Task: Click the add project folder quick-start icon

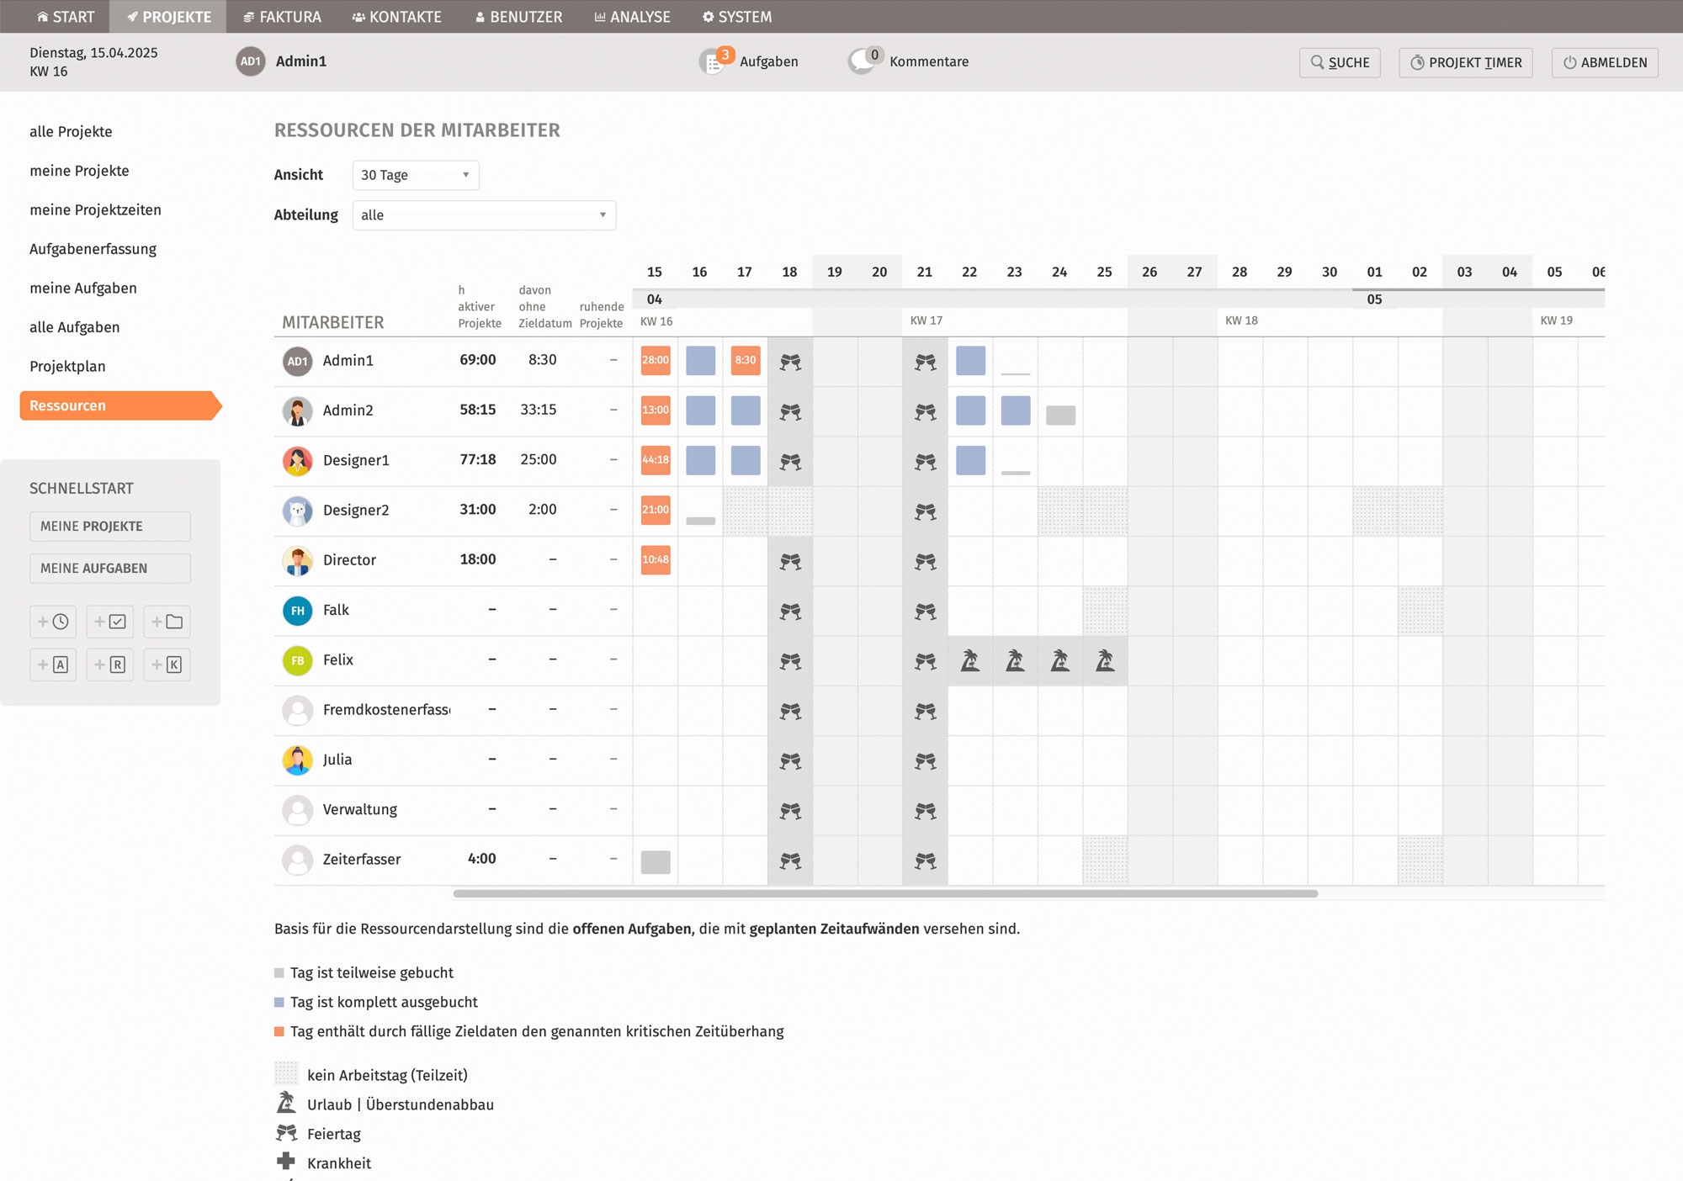Action: pyautogui.click(x=167, y=622)
